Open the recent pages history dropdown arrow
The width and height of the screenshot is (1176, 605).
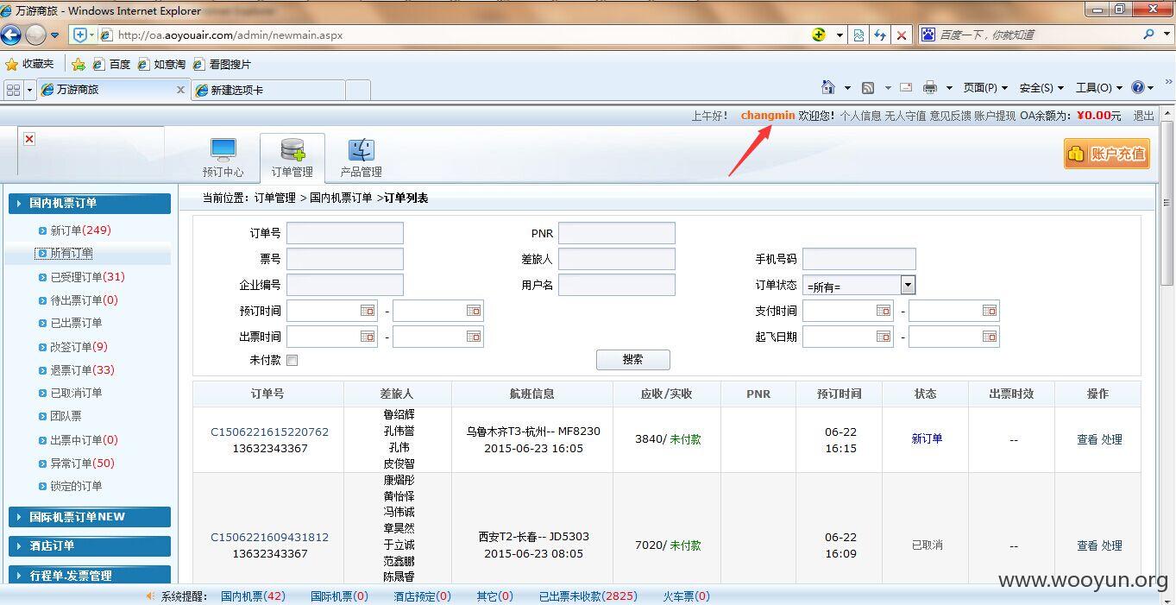click(x=55, y=35)
